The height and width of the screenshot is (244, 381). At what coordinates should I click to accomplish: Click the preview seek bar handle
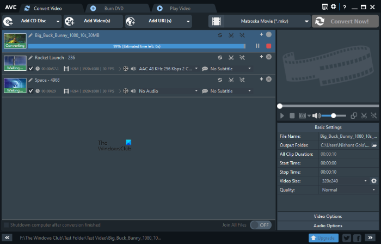[x=280, y=106]
